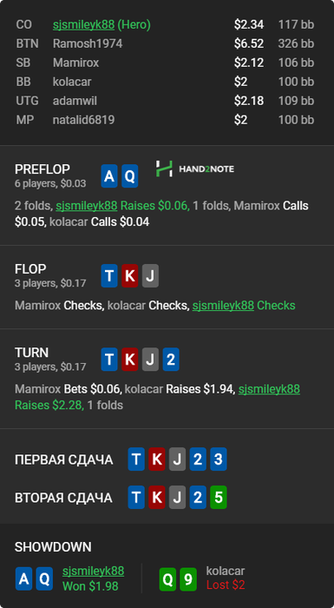Click kolacar's green Queen card at showdown
The height and width of the screenshot is (608, 334).
click(x=167, y=579)
